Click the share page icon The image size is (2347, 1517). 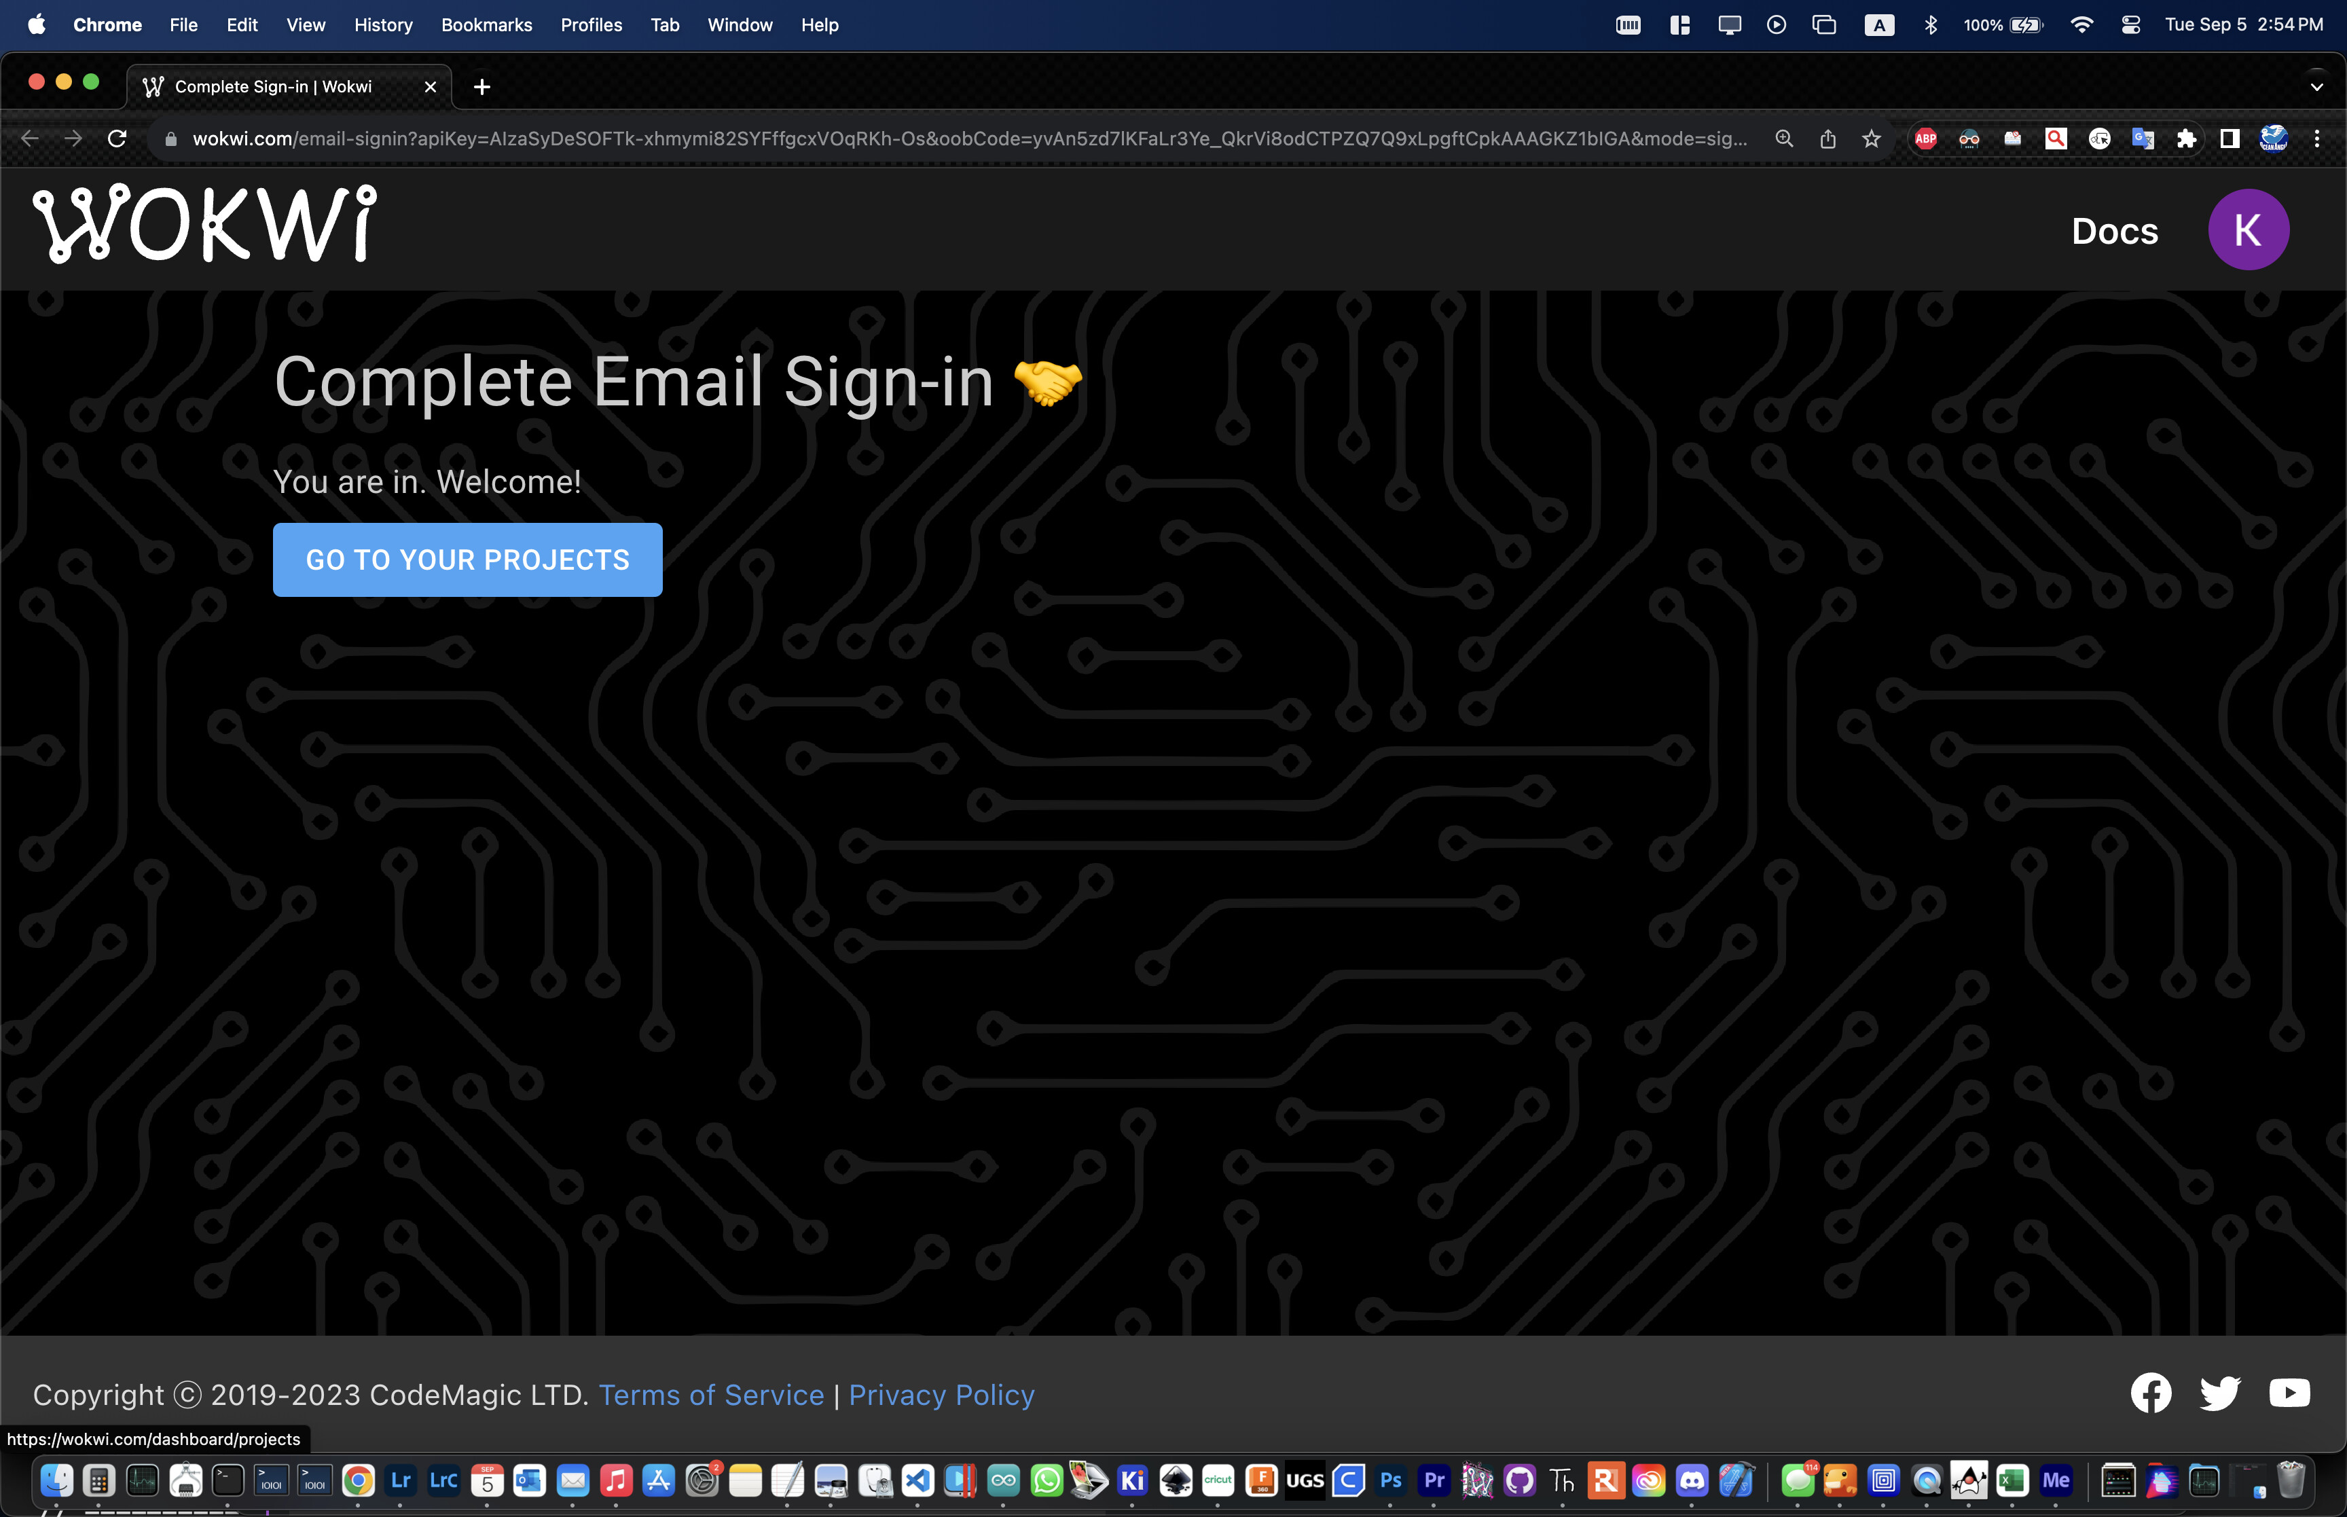(1828, 139)
